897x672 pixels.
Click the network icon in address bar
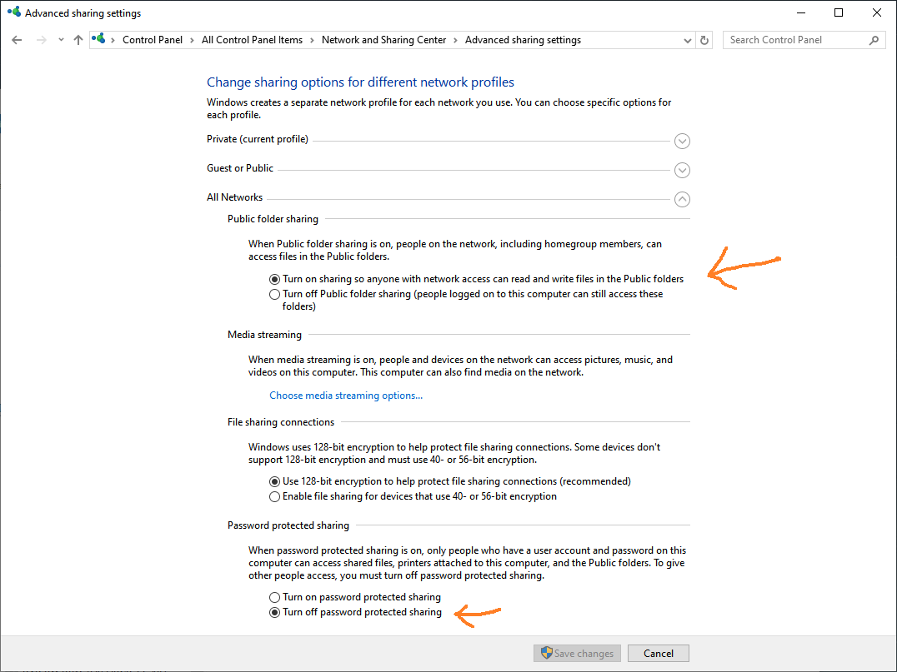99,39
